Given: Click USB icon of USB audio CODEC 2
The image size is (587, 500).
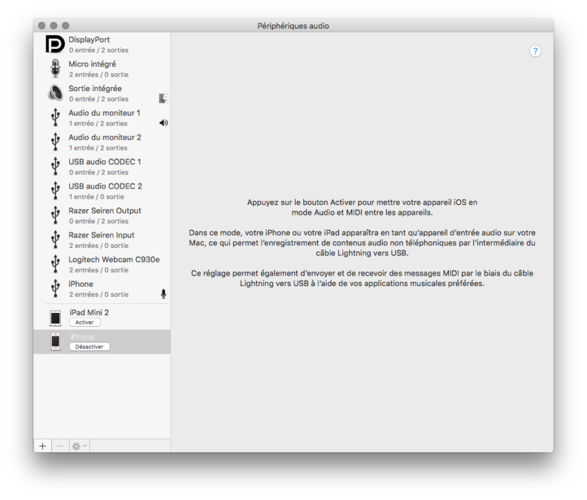Looking at the screenshot, I should (x=55, y=191).
